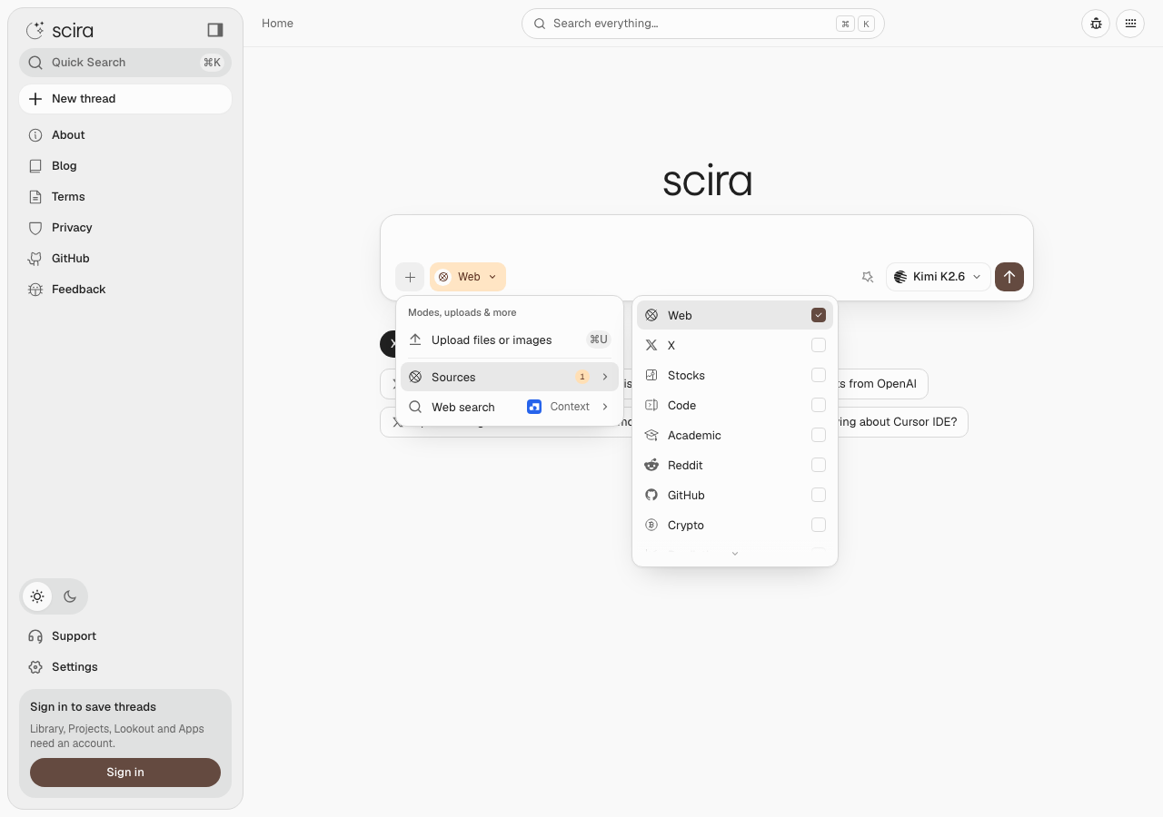Open the About page from the sidebar

(125, 135)
